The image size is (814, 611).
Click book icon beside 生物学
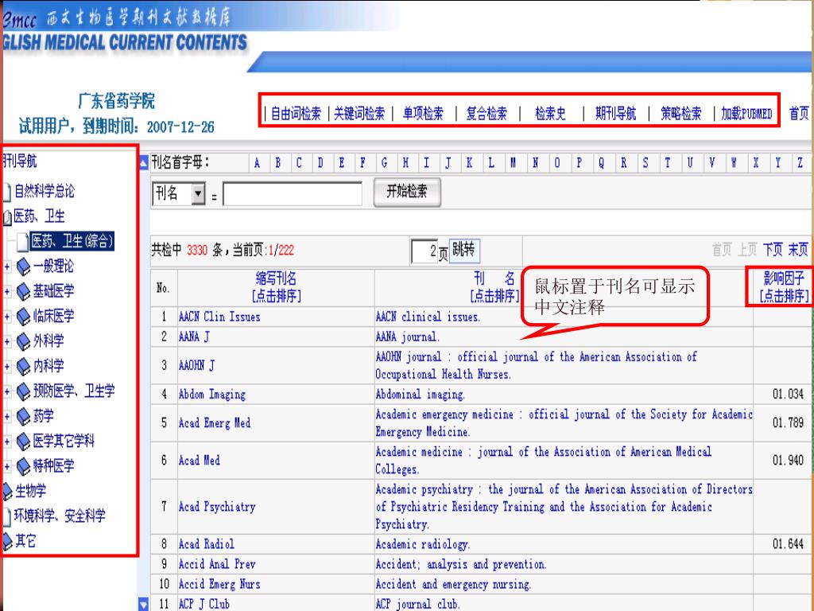[x=7, y=491]
